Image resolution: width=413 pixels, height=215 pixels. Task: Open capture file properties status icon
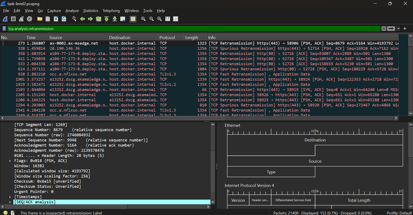(13, 213)
